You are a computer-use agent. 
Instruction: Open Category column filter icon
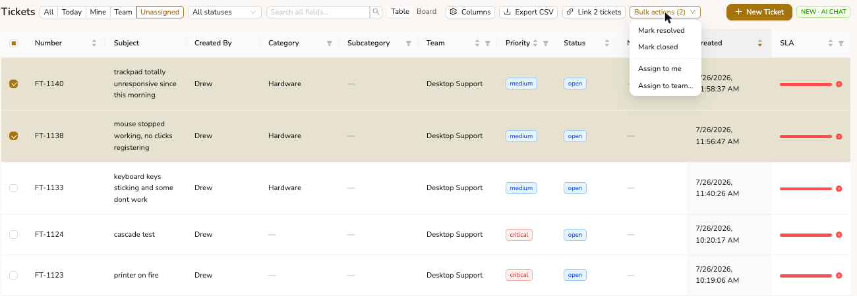[x=330, y=43]
